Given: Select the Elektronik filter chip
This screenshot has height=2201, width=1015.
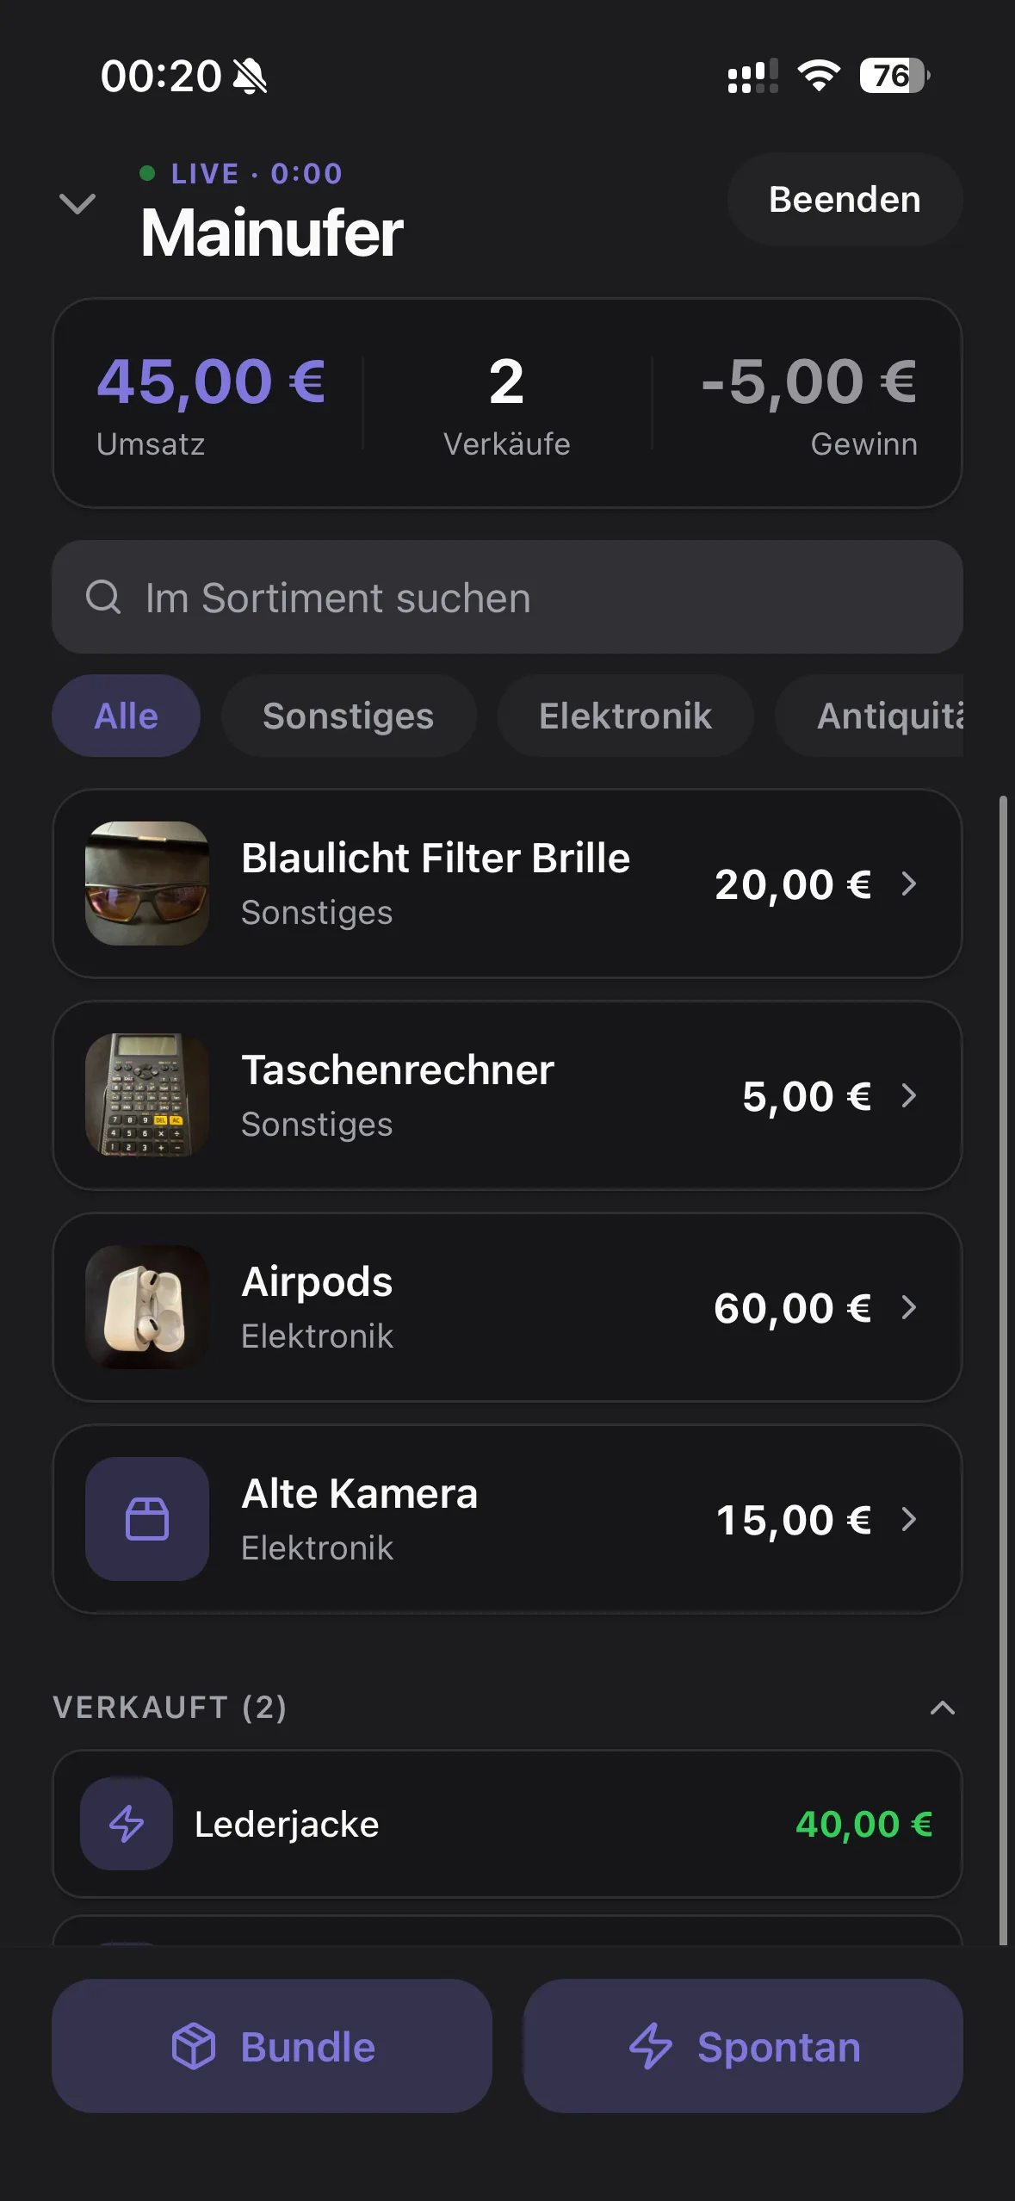Looking at the screenshot, I should (x=626, y=716).
